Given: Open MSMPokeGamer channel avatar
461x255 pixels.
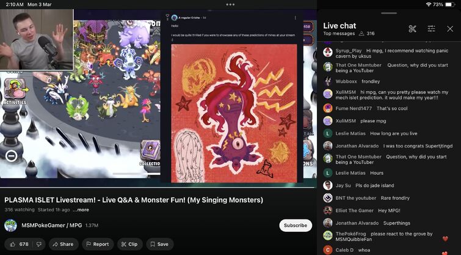Looking at the screenshot, I should [x=10, y=225].
